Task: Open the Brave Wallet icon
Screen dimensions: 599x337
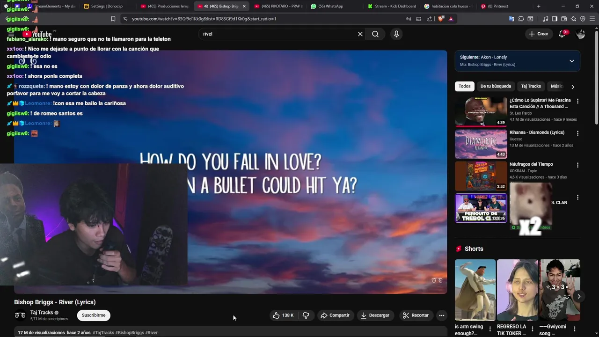Action: tap(564, 19)
